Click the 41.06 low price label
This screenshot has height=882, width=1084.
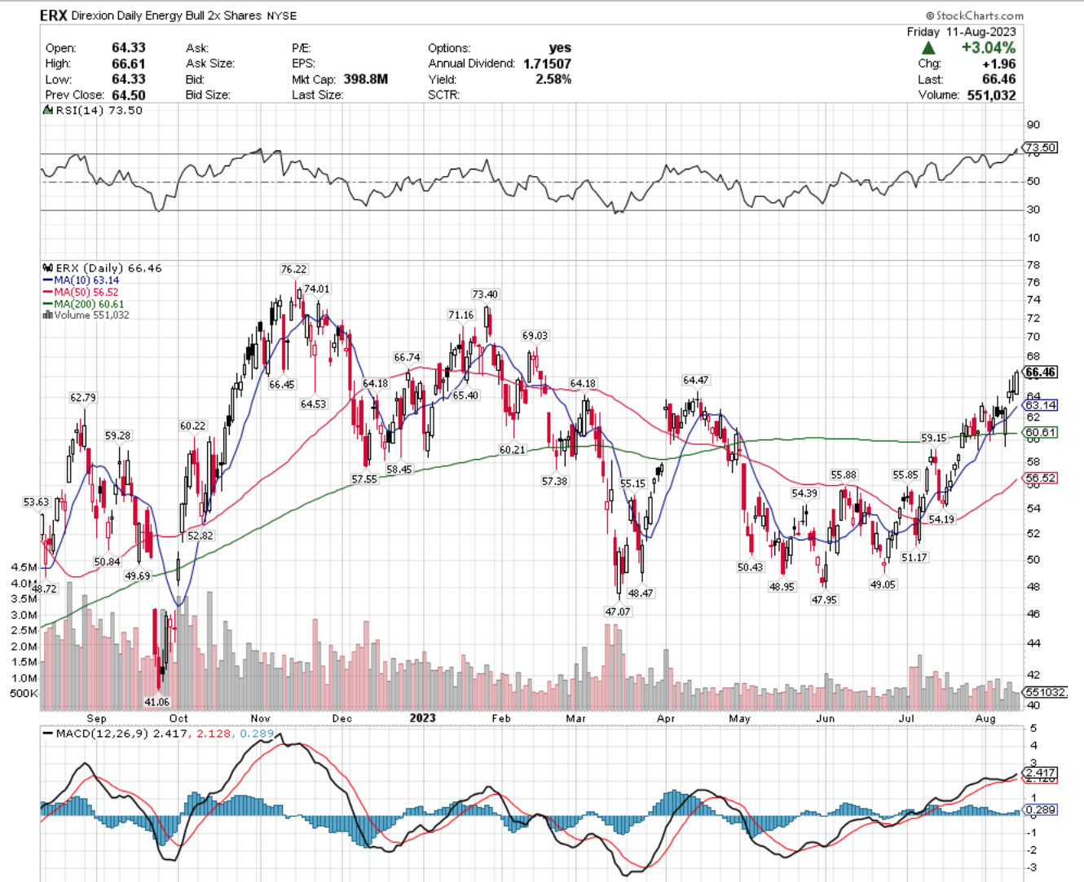[156, 702]
